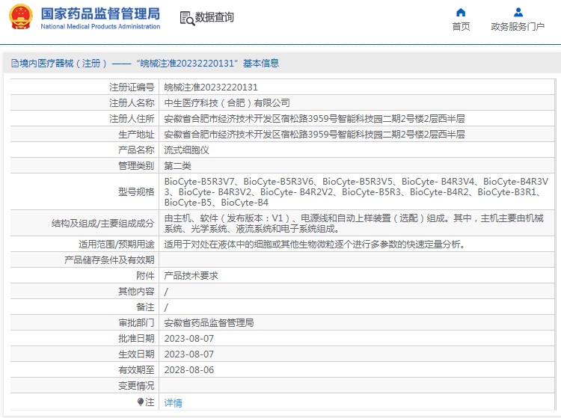The width and height of the screenshot is (561, 418).
Task: Click the 生产地址 label
Action: pos(136,135)
